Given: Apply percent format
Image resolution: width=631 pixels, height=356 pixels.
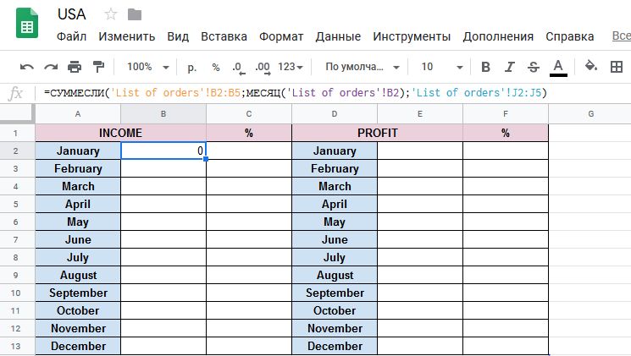Looking at the screenshot, I should pos(216,67).
